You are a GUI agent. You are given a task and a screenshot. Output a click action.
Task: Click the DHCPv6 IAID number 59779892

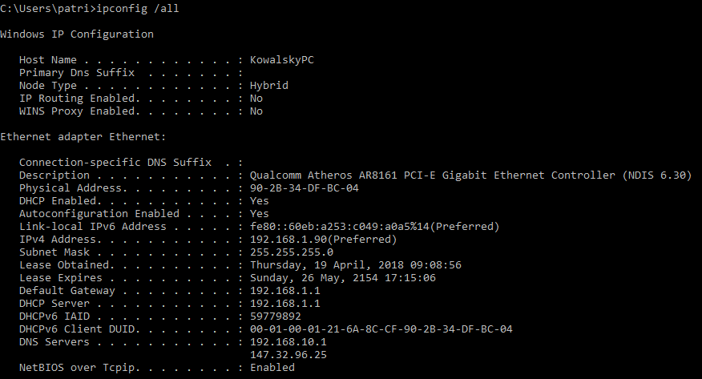coord(276,317)
